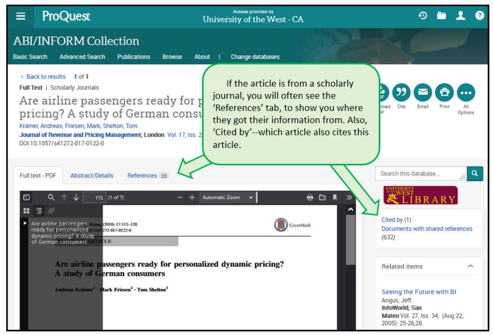Go to Advanced Search
Viewport: 494px width, 335px height.
(x=82, y=57)
